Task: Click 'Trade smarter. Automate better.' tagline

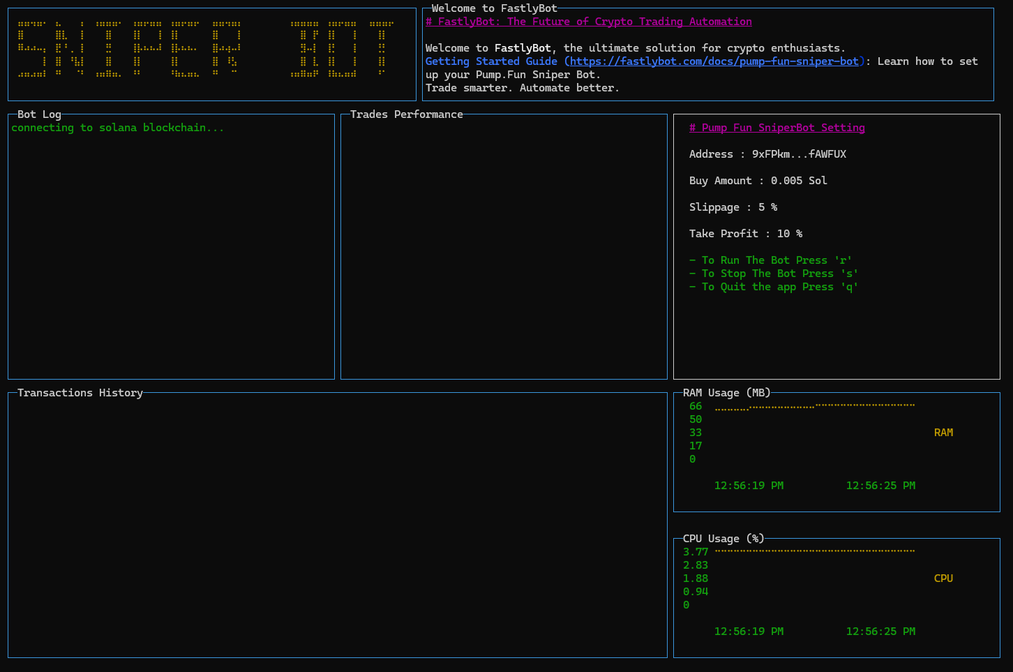Action: coord(523,88)
